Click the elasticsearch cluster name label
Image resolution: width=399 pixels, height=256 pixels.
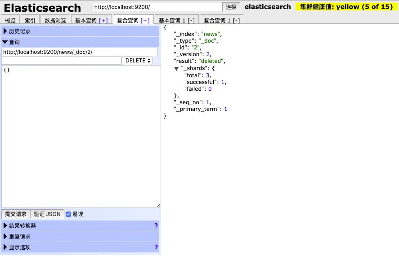(268, 7)
